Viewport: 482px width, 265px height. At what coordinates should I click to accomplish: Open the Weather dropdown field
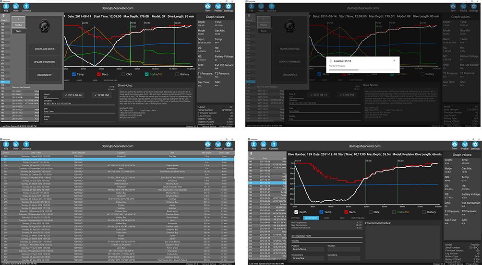(344, 249)
